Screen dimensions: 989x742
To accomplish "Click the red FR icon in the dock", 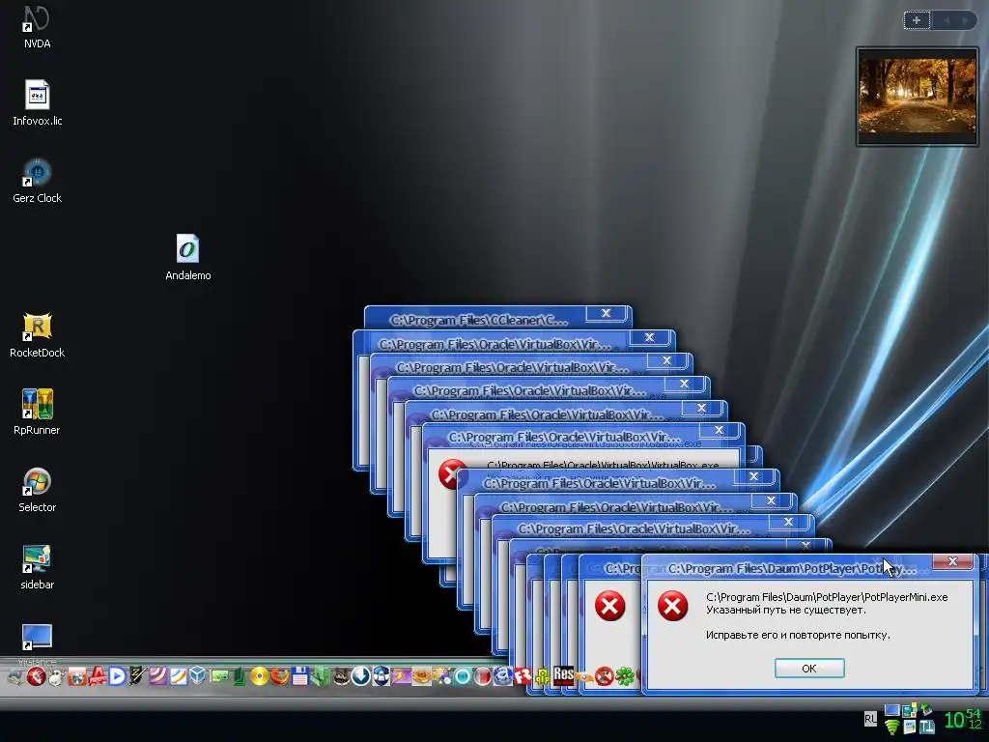I will [523, 676].
